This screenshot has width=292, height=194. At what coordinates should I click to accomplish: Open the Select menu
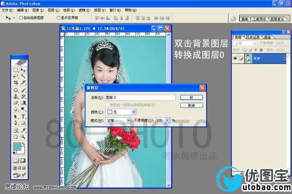click(69, 10)
